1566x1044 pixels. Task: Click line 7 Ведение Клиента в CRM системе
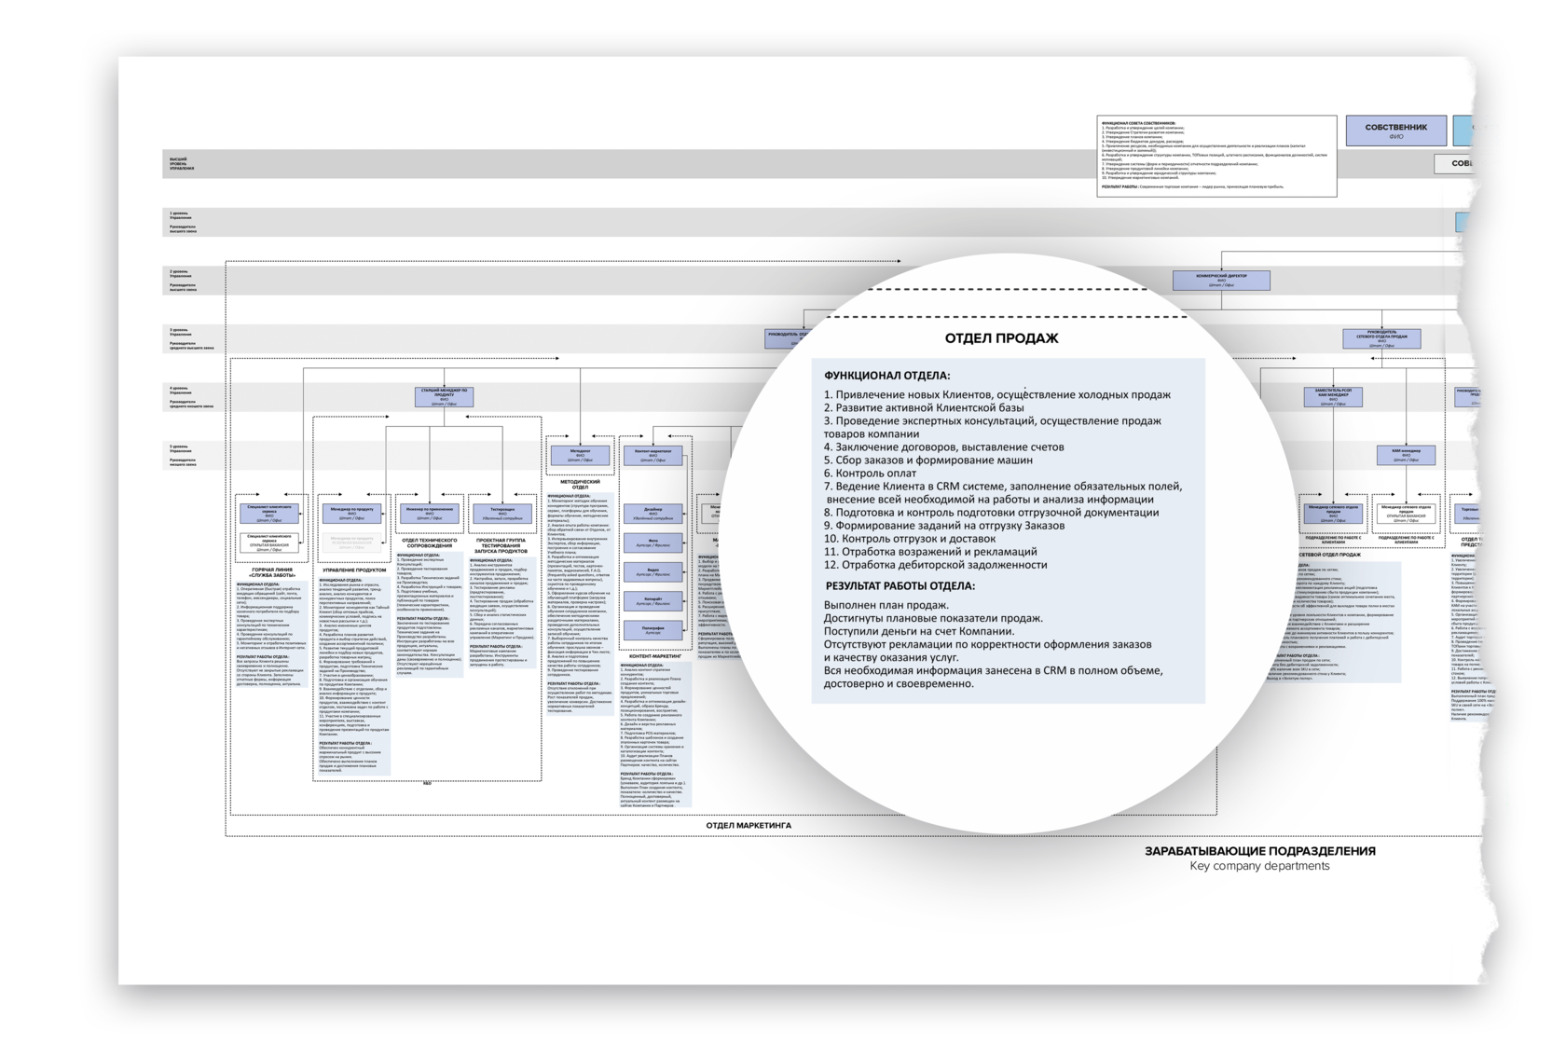coord(1003,492)
